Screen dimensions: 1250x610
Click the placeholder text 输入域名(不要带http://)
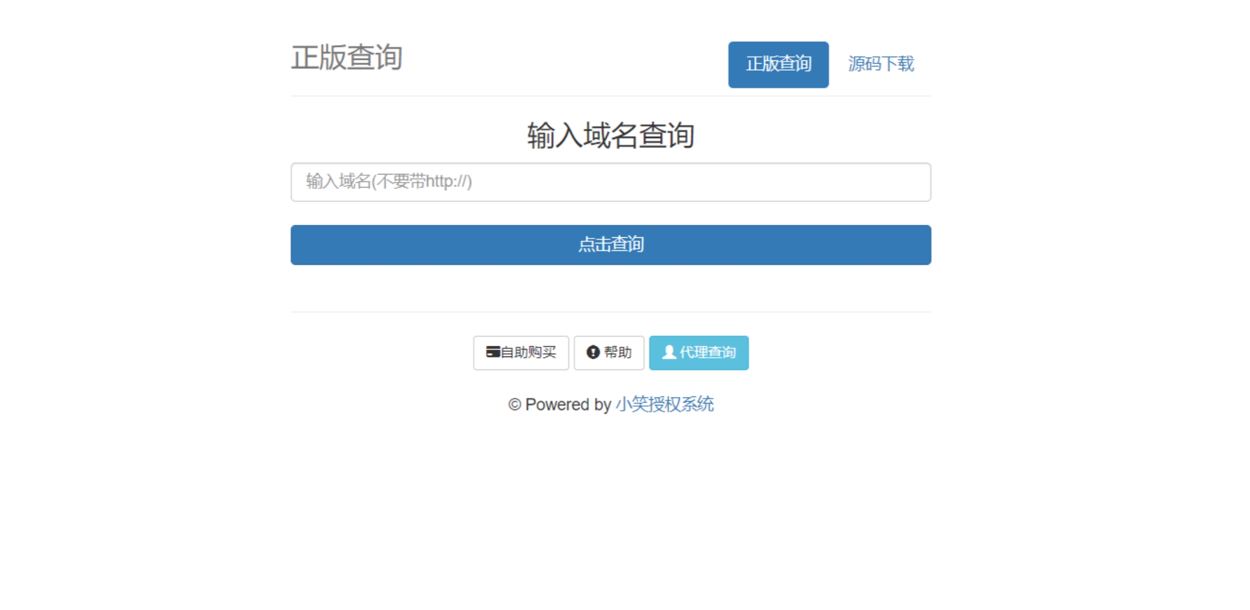click(x=387, y=182)
